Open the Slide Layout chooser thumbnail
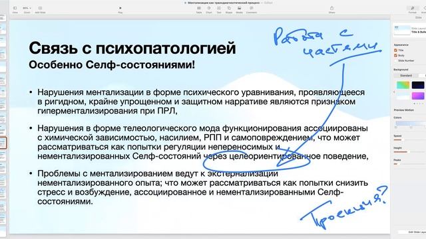Image resolution: width=426 pixels, height=239 pixels. pos(402,30)
